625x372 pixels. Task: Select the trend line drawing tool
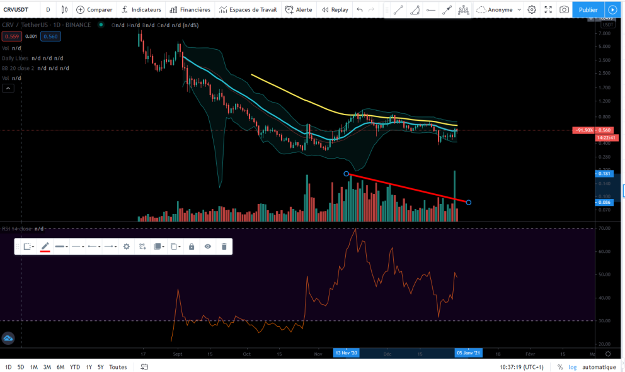click(398, 10)
